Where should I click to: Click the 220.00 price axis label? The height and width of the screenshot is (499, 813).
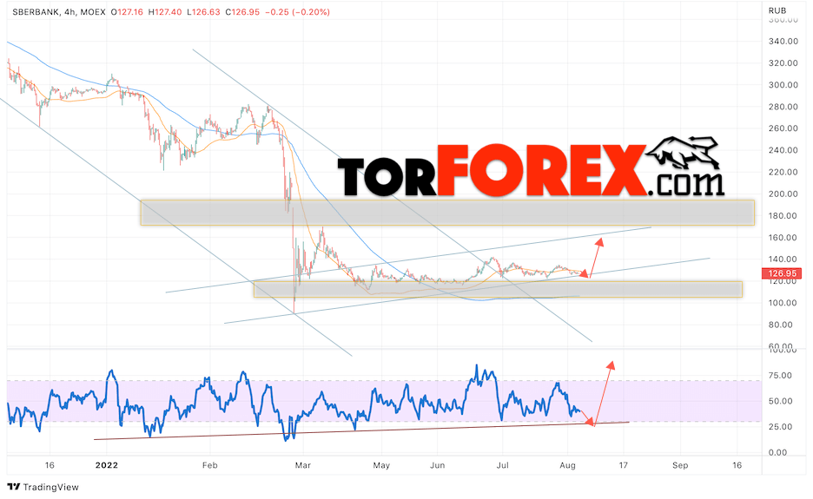click(783, 172)
